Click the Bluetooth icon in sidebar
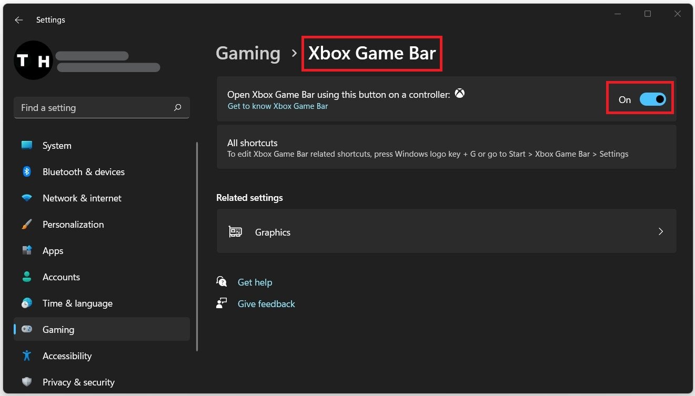Viewport: 695px width, 396px height. (x=27, y=172)
